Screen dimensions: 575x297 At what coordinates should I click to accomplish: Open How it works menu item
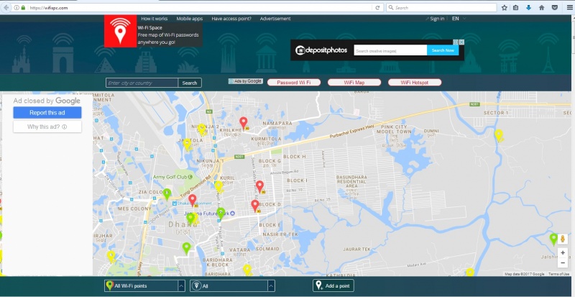pos(155,19)
